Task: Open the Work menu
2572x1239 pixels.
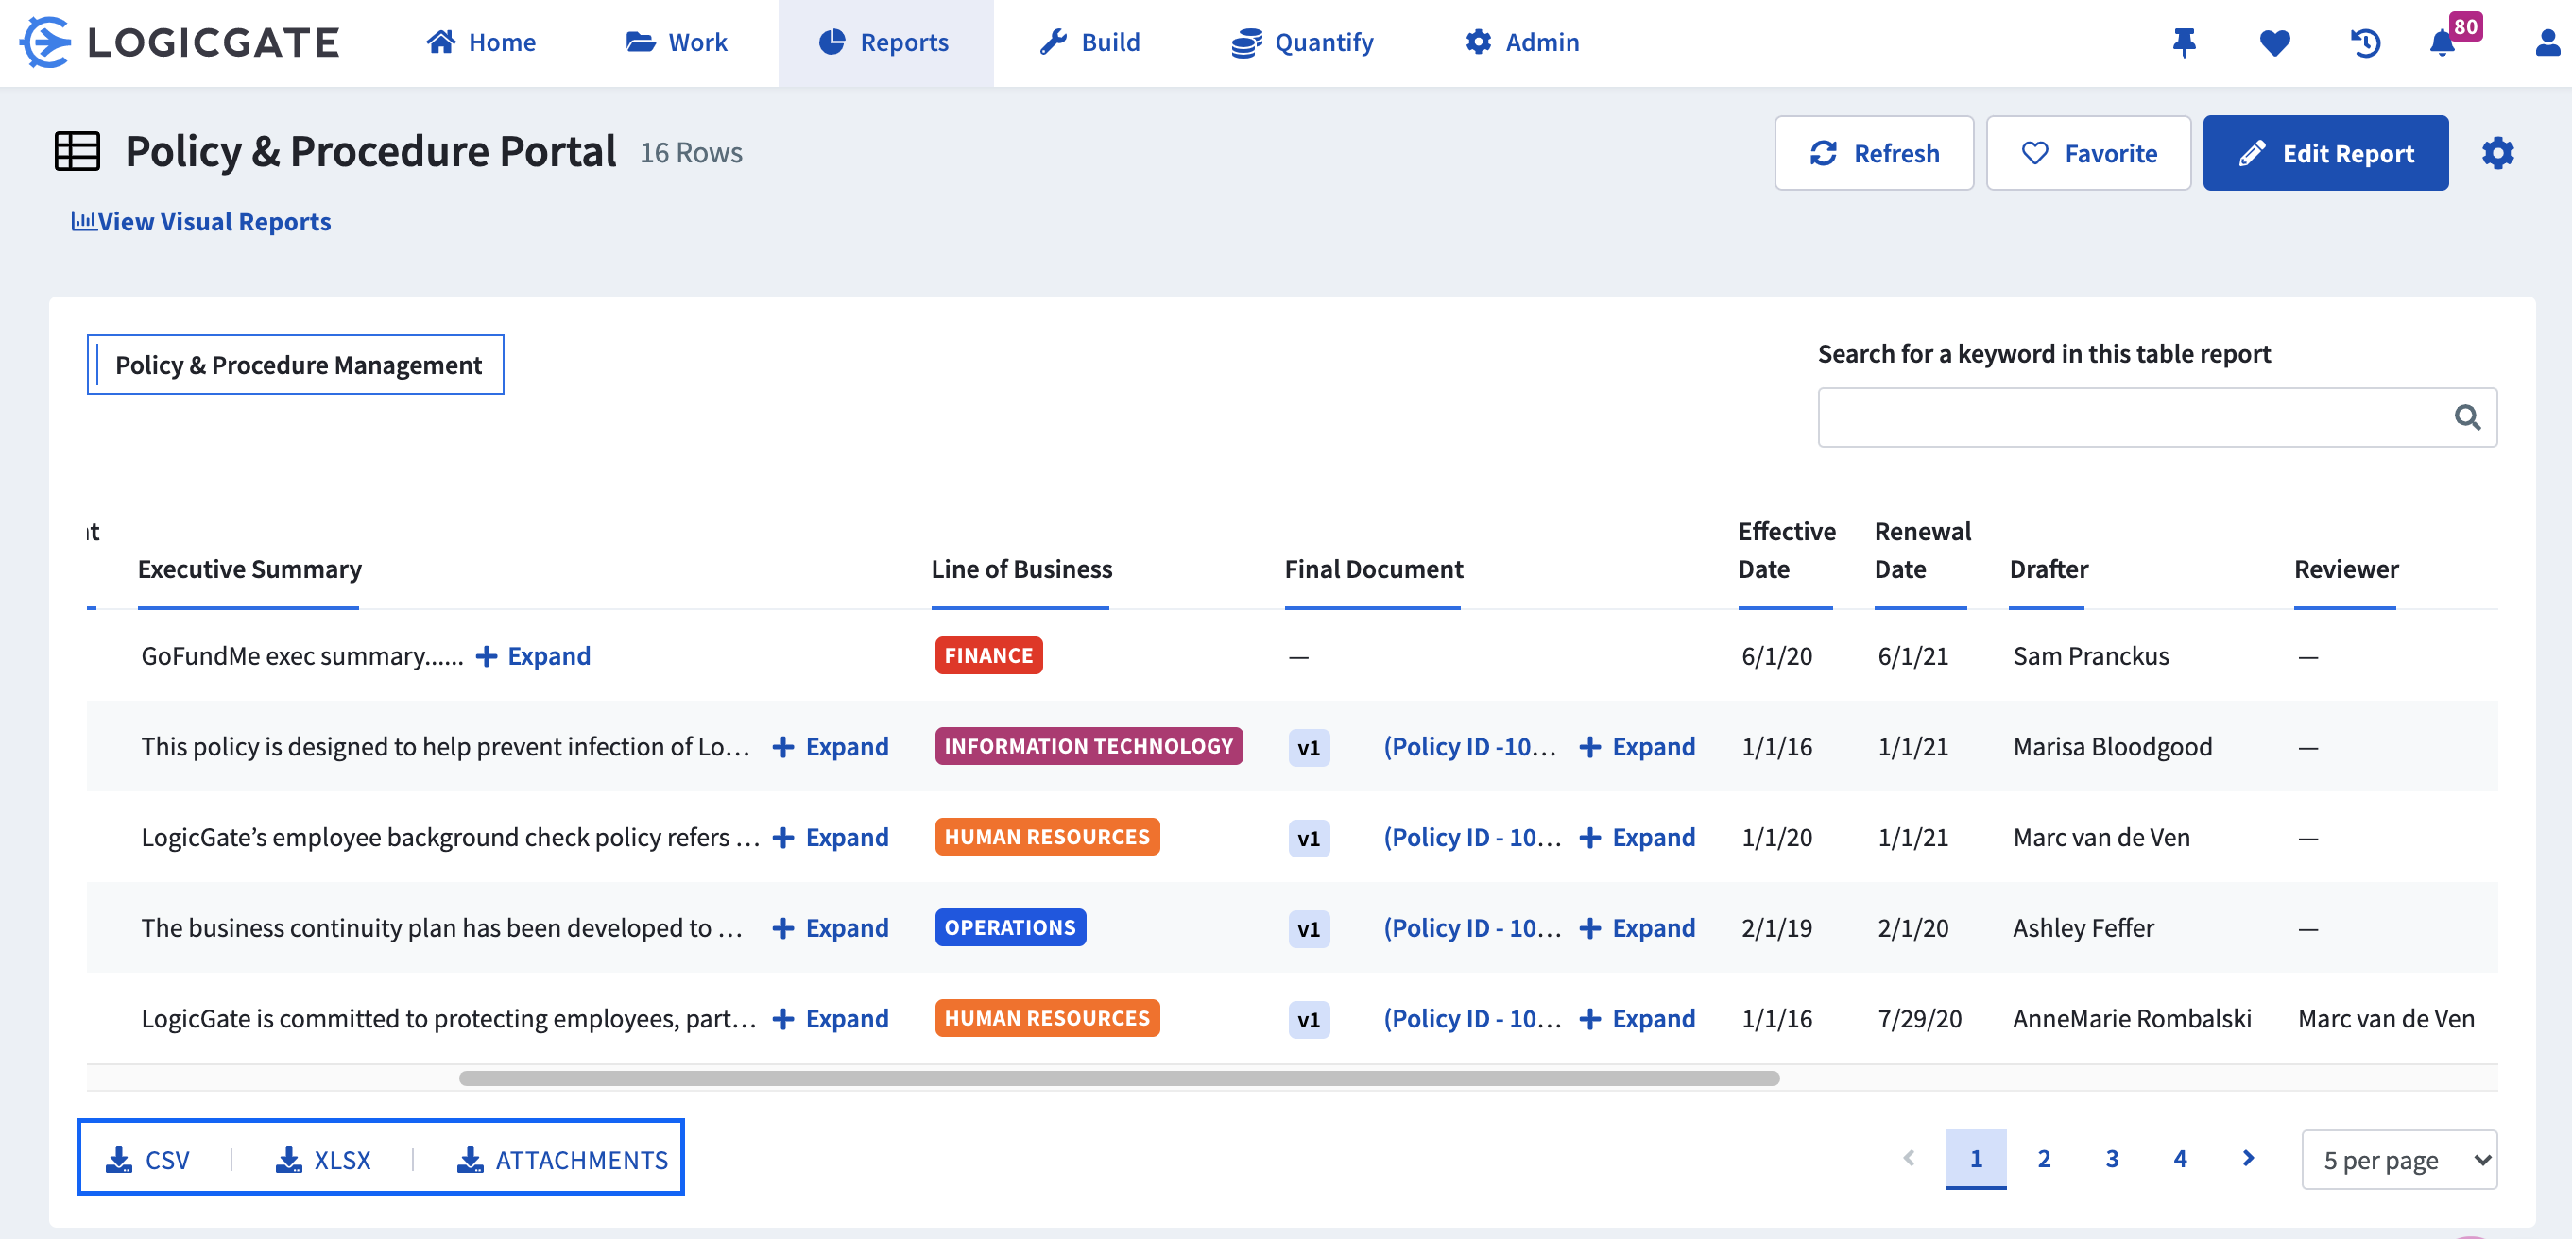Action: coord(677,42)
